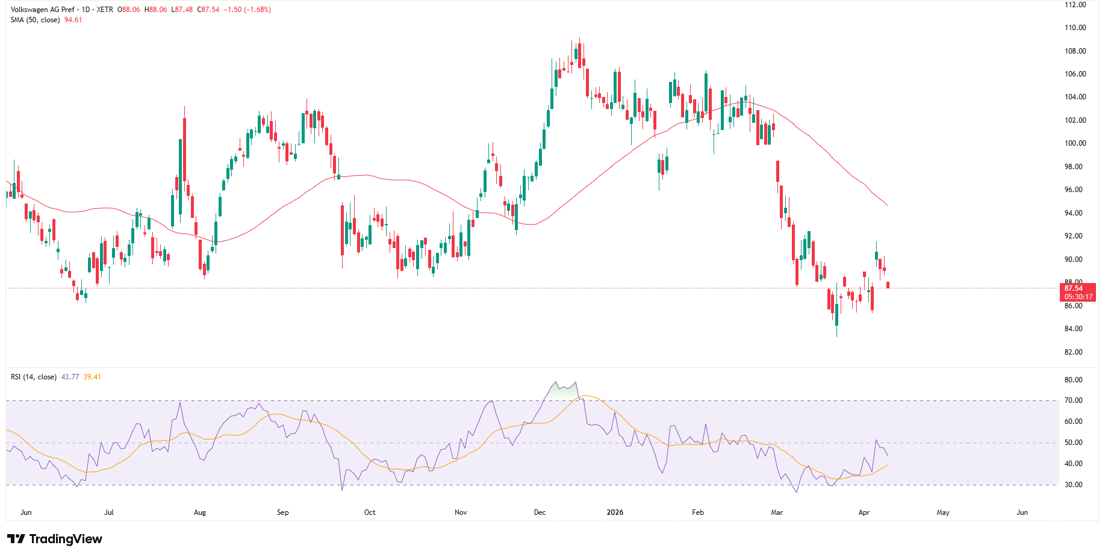Image resolution: width=1105 pixels, height=557 pixels.
Task: Click the 110.00 price axis label
Action: [1075, 28]
